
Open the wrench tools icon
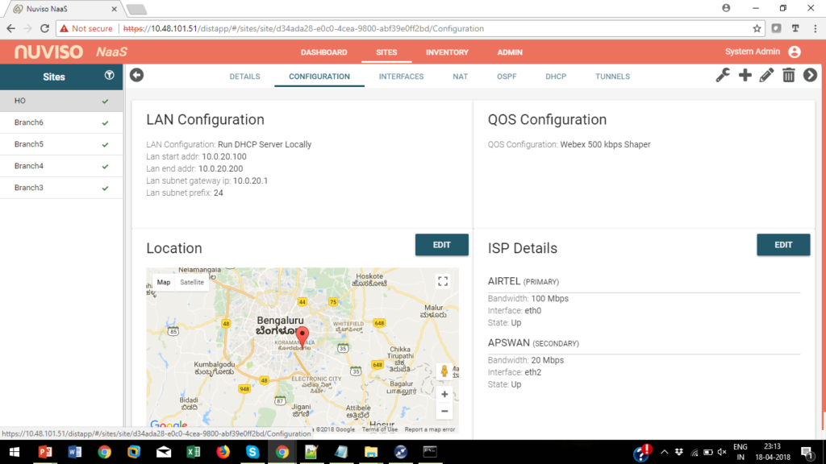coord(723,75)
